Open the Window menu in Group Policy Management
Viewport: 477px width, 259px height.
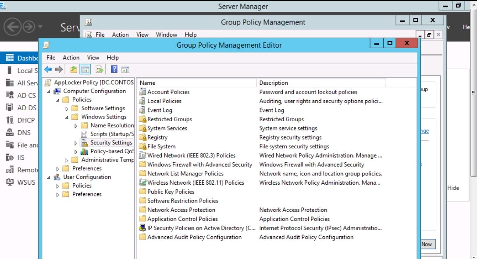click(x=167, y=35)
